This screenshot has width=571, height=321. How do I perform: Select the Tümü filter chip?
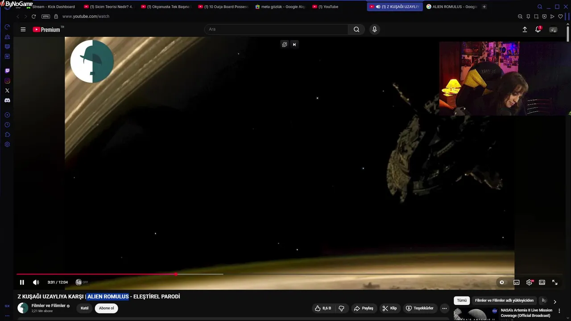462,300
